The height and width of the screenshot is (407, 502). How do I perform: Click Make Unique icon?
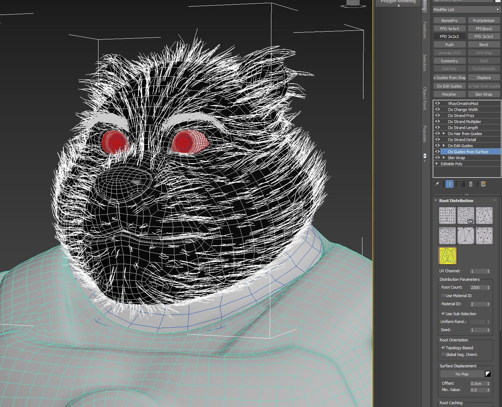pyautogui.click(x=462, y=184)
